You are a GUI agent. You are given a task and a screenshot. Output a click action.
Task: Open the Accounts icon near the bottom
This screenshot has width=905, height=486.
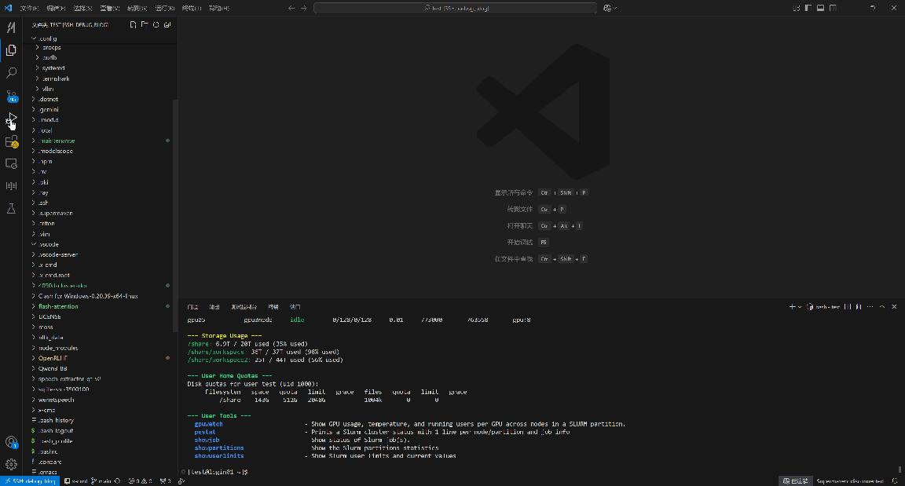click(11, 440)
